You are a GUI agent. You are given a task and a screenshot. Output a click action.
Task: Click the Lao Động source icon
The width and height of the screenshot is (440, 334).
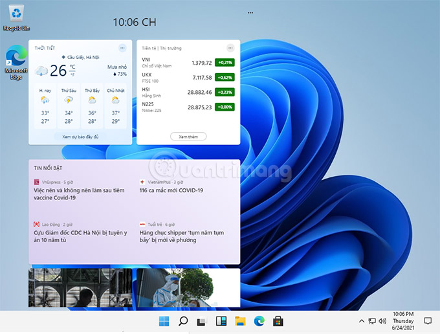(36, 224)
